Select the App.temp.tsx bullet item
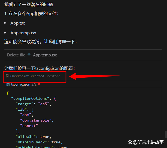This screenshot has height=148, width=167. click(23, 33)
